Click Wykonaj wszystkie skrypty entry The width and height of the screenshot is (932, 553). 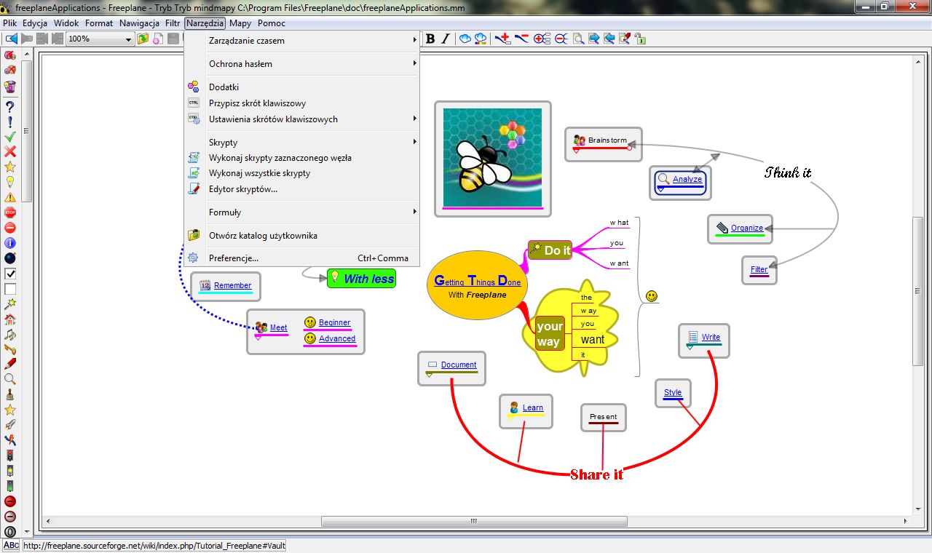[302, 173]
